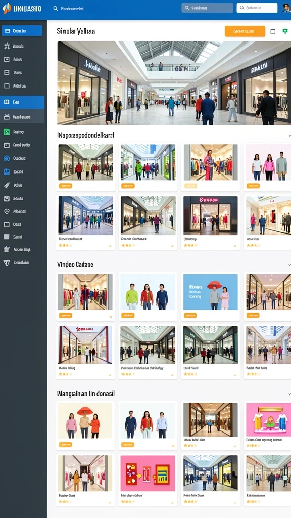The width and height of the screenshot is (291, 518).
Task: Click the green square icon in the sidebar
Action: [x=7, y=132]
